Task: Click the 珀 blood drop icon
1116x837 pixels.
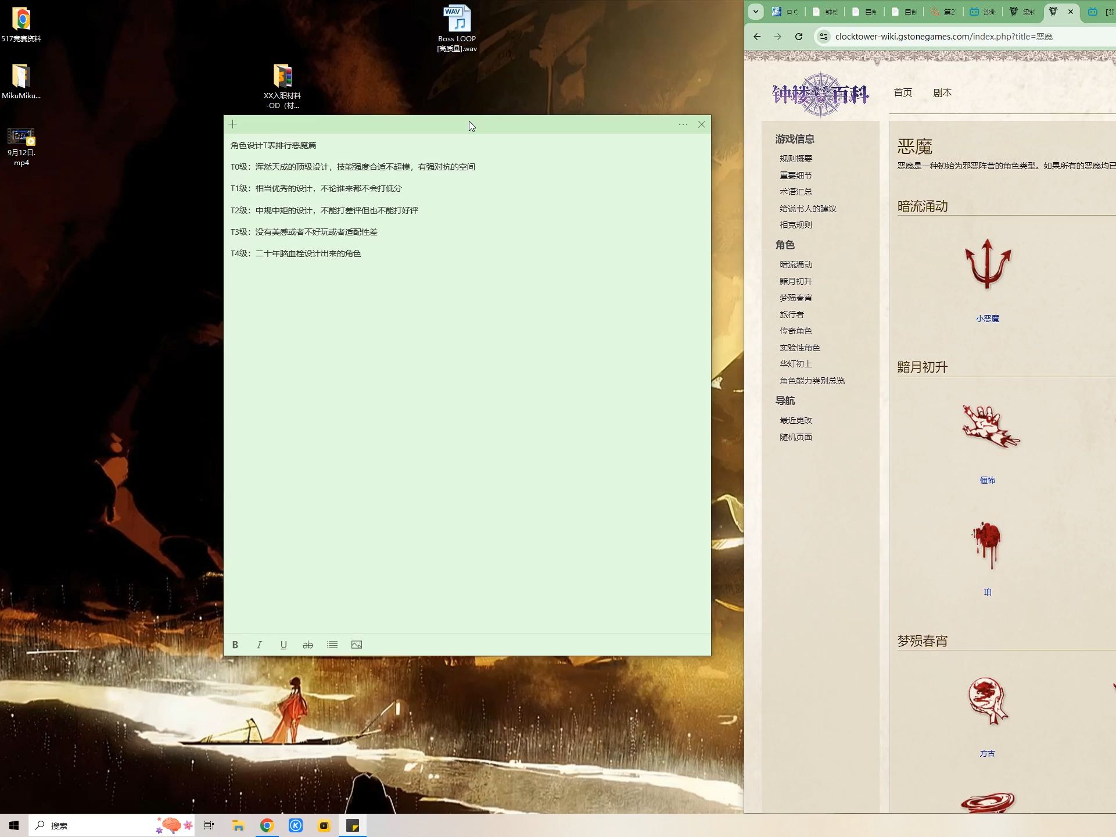Action: coord(987,545)
